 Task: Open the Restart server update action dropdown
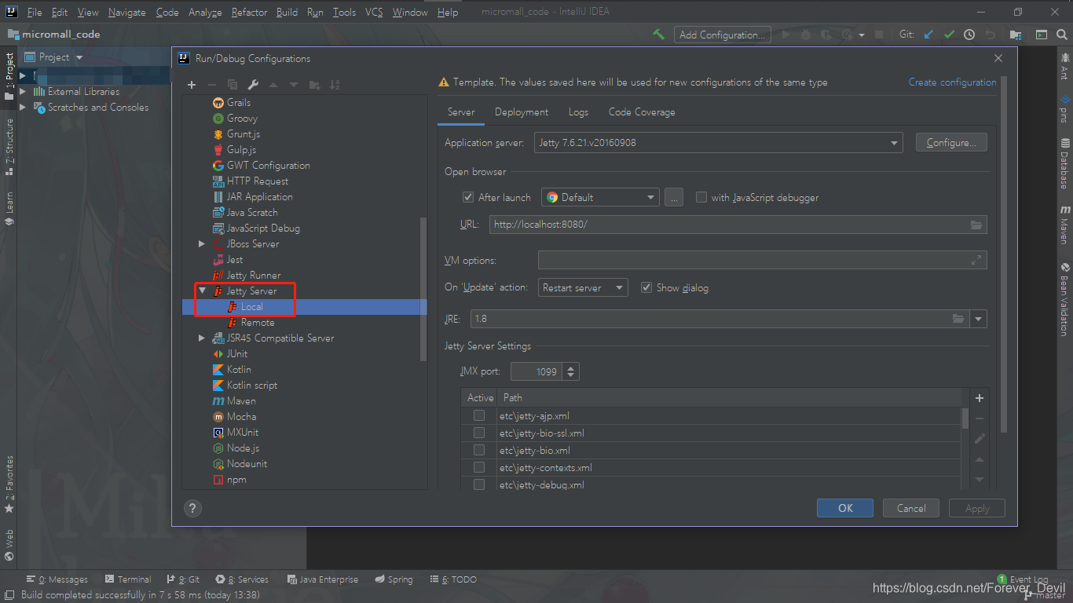click(583, 287)
